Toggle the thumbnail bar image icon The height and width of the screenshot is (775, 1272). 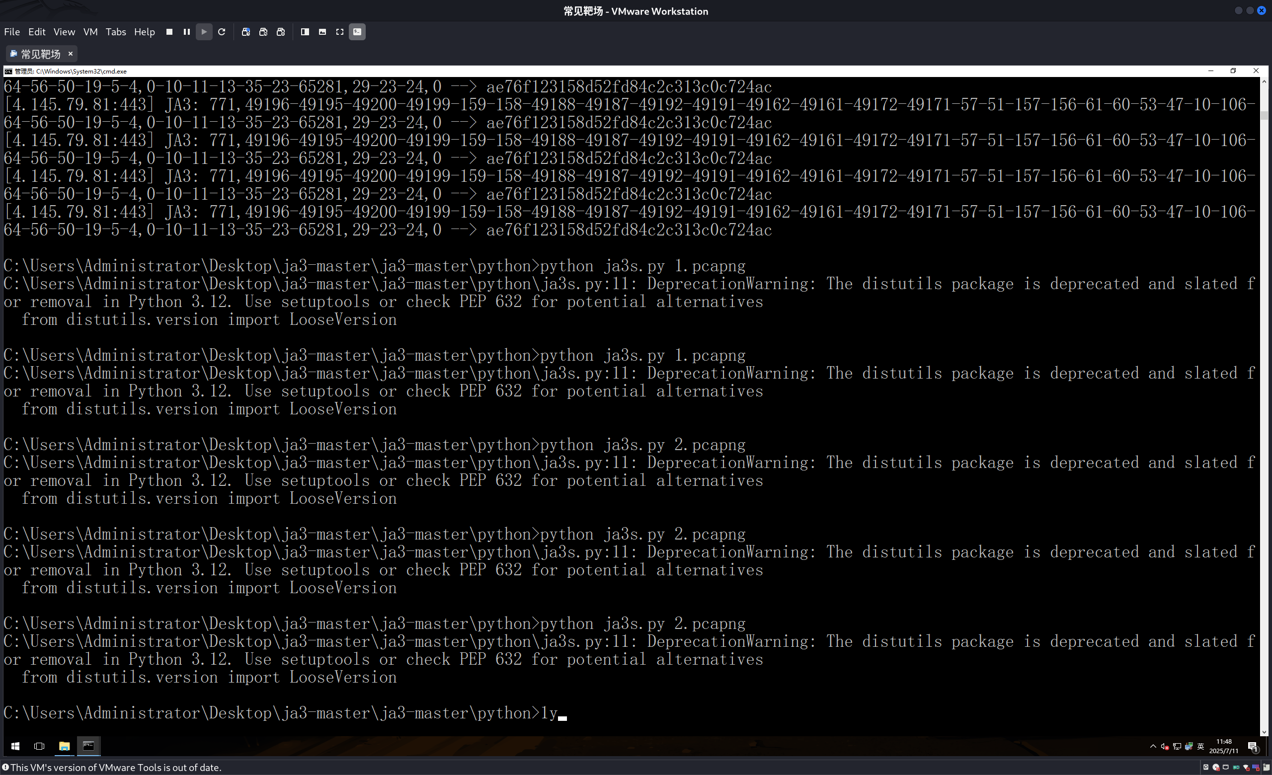[x=322, y=32]
